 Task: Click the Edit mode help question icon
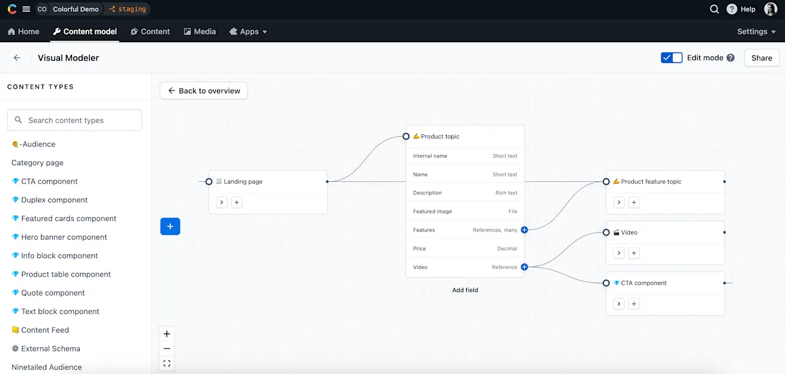point(730,58)
